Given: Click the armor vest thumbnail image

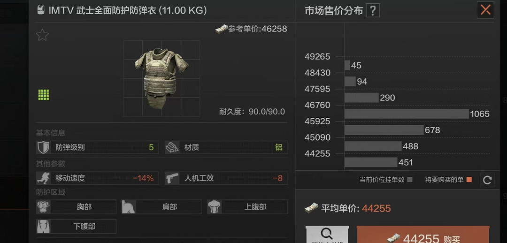Looking at the screenshot, I should [x=161, y=78].
